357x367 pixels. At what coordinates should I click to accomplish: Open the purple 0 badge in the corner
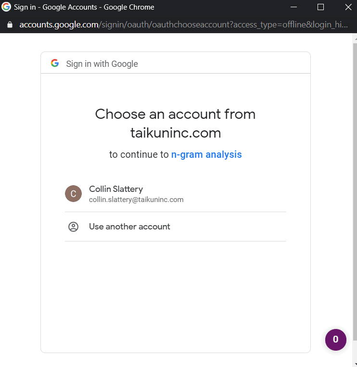336,340
